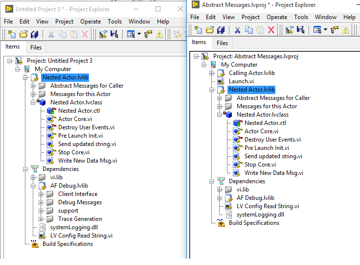This screenshot has width=360, height=265.
Task: Select Debug Messages folder in Untitled Project 3
Action: (x=80, y=202)
